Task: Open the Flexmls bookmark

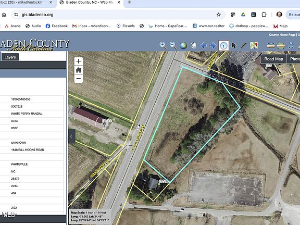Action: click(x=126, y=26)
